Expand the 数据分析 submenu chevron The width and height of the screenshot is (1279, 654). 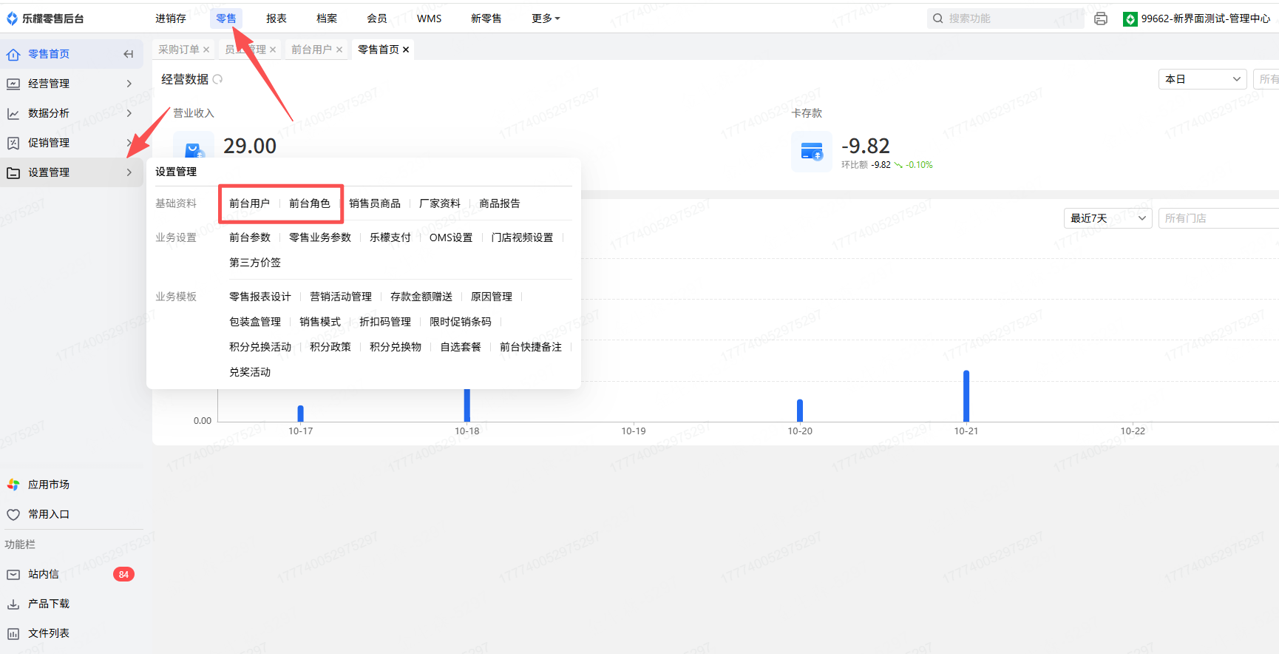click(x=129, y=113)
